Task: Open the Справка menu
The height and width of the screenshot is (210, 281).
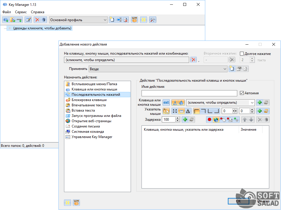Action: pyautogui.click(x=38, y=12)
